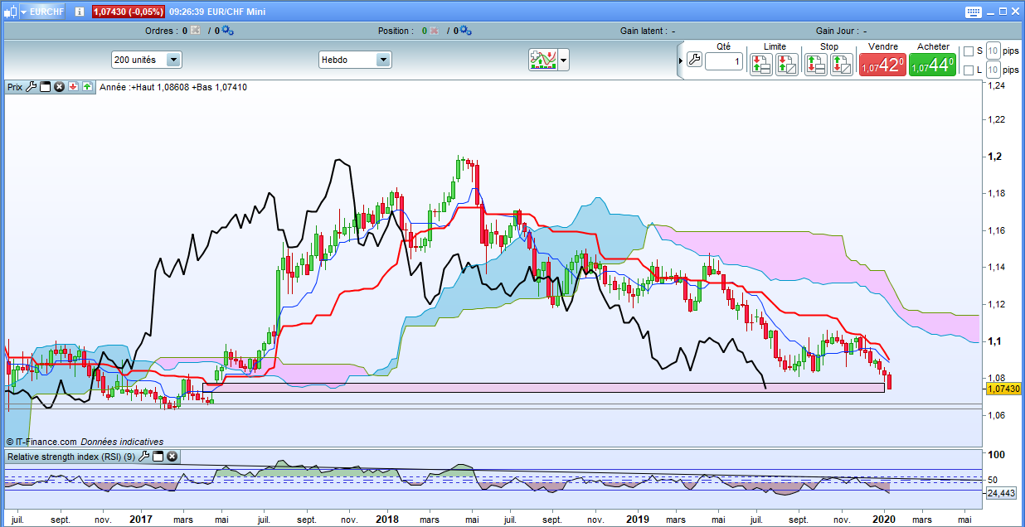The height and width of the screenshot is (527, 1025).
Task: Click the indicators and trading systems icon
Action: (x=542, y=60)
